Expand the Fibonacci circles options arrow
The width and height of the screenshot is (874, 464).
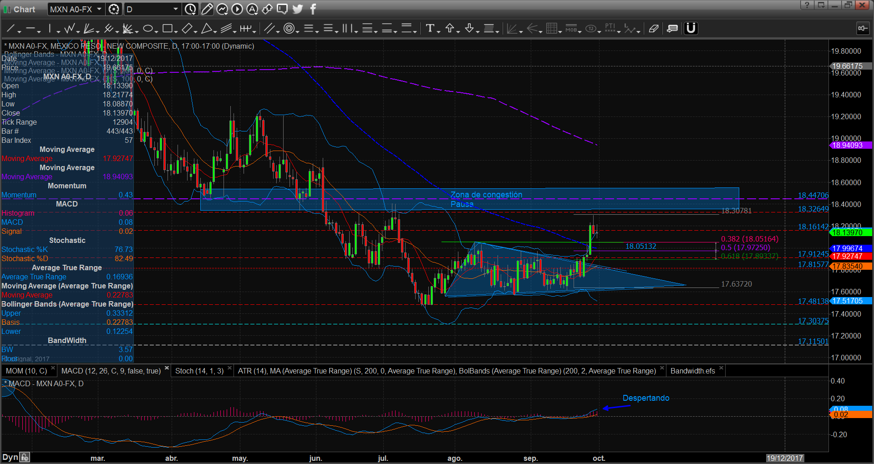pyautogui.click(x=297, y=31)
